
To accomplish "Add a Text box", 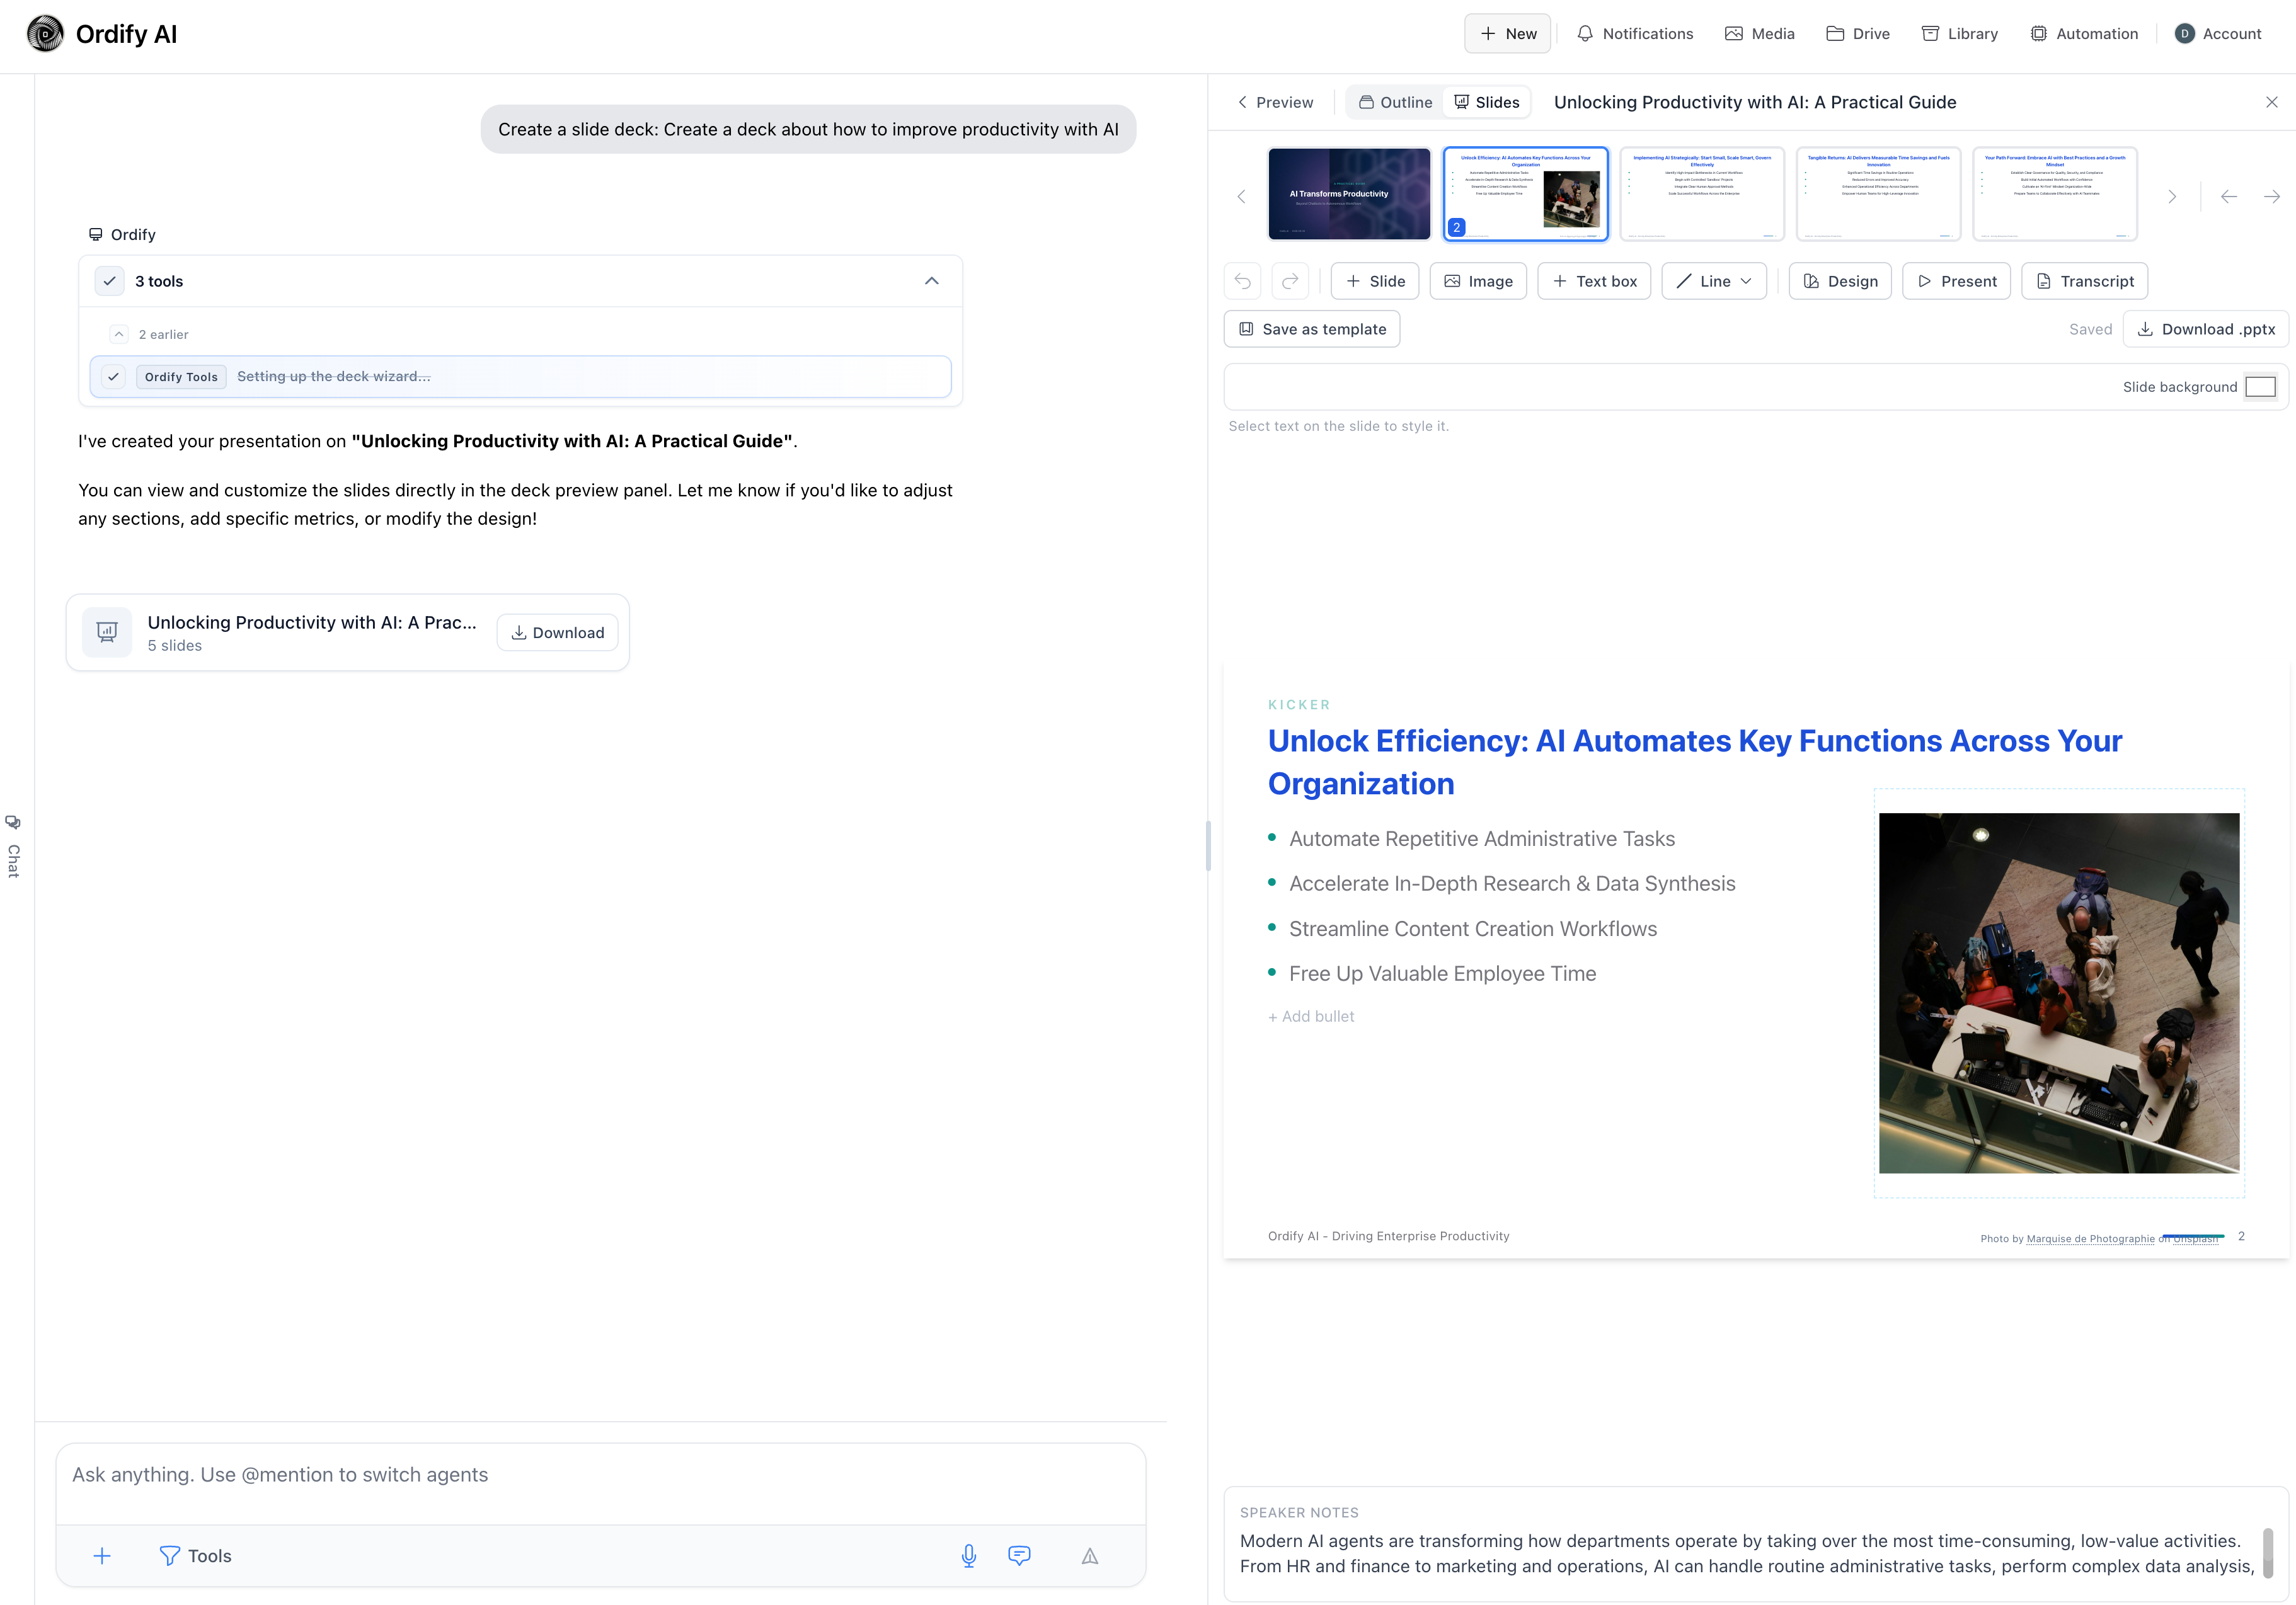I will pyautogui.click(x=1594, y=281).
